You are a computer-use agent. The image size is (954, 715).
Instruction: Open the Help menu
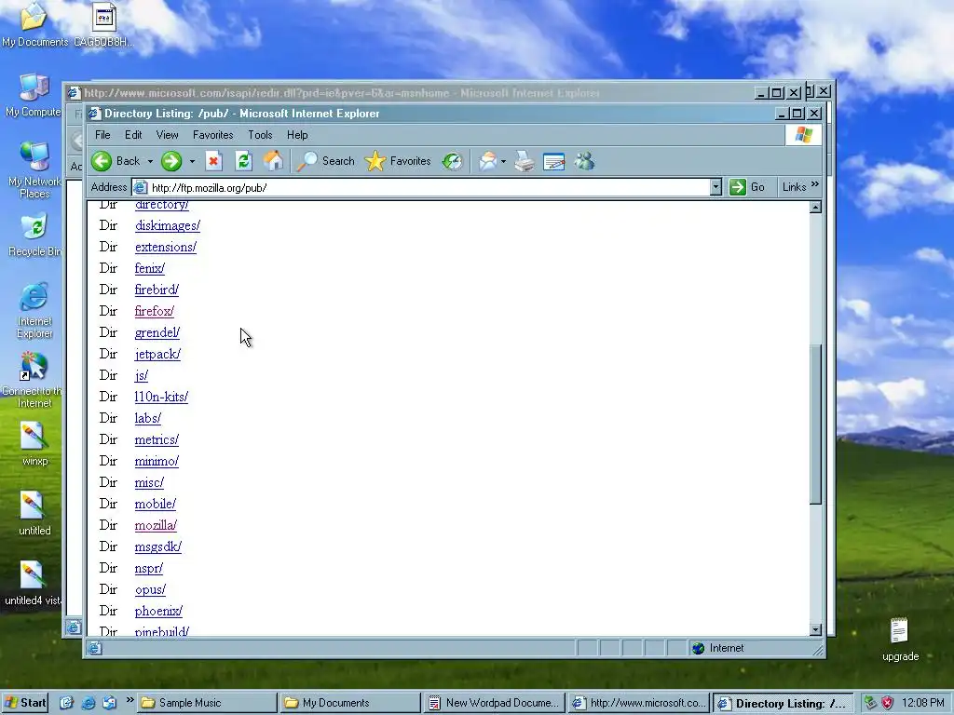297,135
